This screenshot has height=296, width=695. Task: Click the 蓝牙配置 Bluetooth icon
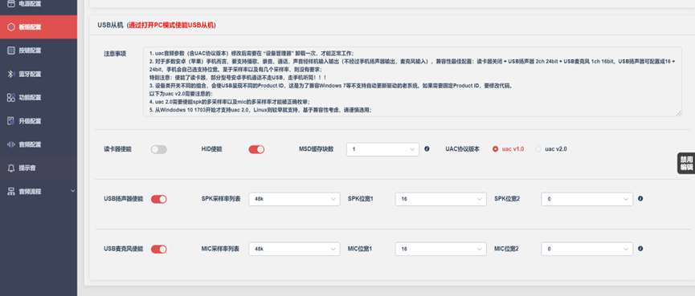11,74
